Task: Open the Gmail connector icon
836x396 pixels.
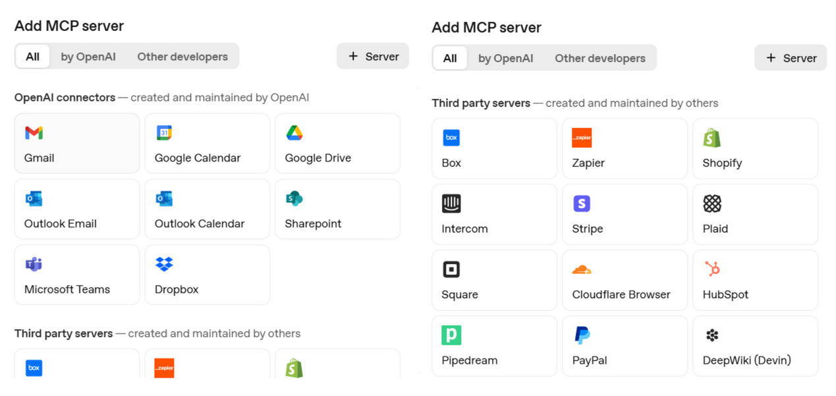Action: point(34,133)
